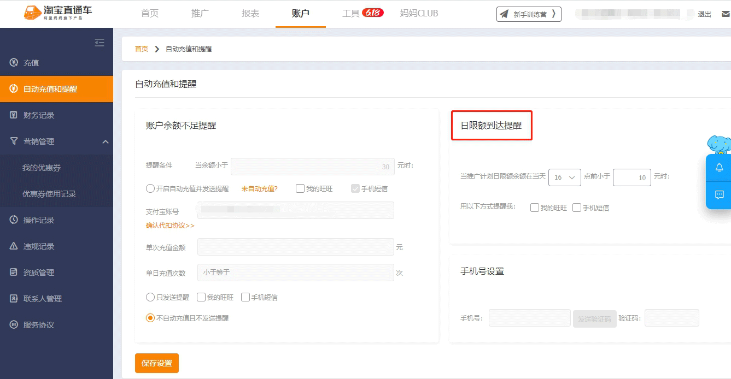Click the 违规记录 warning icon in sidebar
731x379 pixels.
click(x=14, y=246)
